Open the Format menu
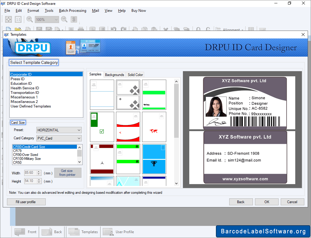Viewport: 311px width, 238px height. click(x=33, y=11)
